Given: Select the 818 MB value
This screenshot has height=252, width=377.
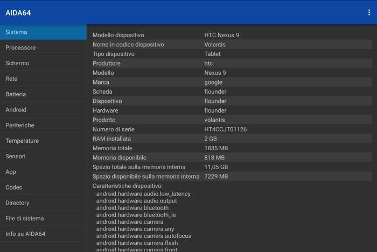Looking at the screenshot, I should pyautogui.click(x=214, y=158).
